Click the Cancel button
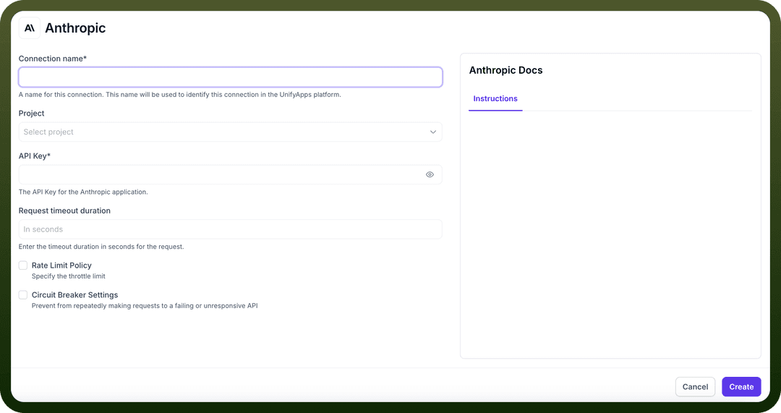The width and height of the screenshot is (781, 413). click(x=695, y=386)
